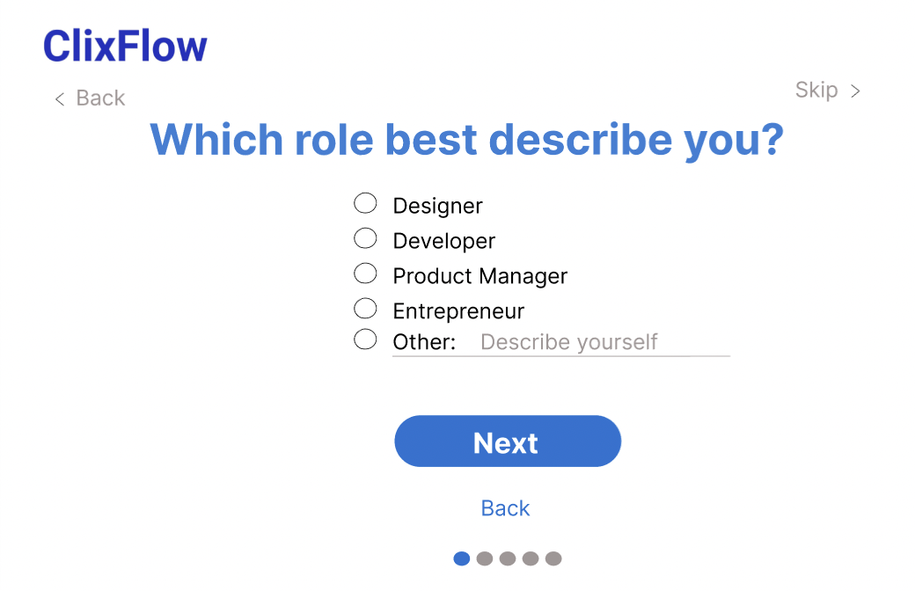The image size is (915, 591).
Task: Skip this onboarding question
Action: point(816,90)
